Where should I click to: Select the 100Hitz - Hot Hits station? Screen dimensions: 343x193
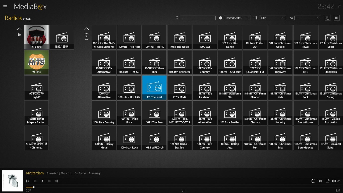point(129,88)
